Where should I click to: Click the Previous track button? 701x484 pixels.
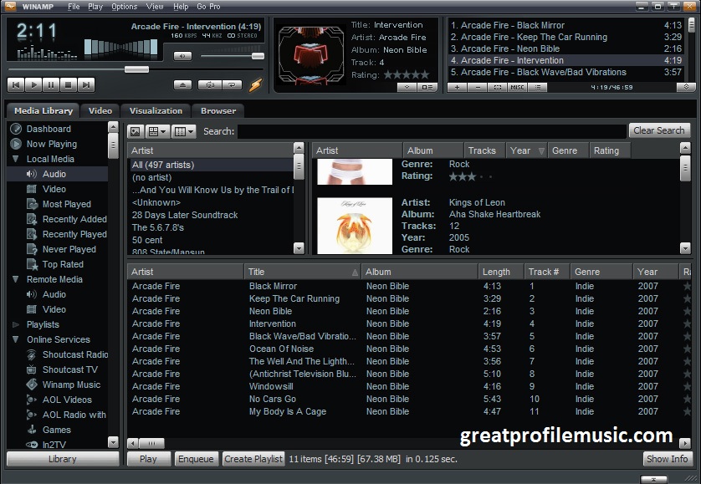click(16, 84)
